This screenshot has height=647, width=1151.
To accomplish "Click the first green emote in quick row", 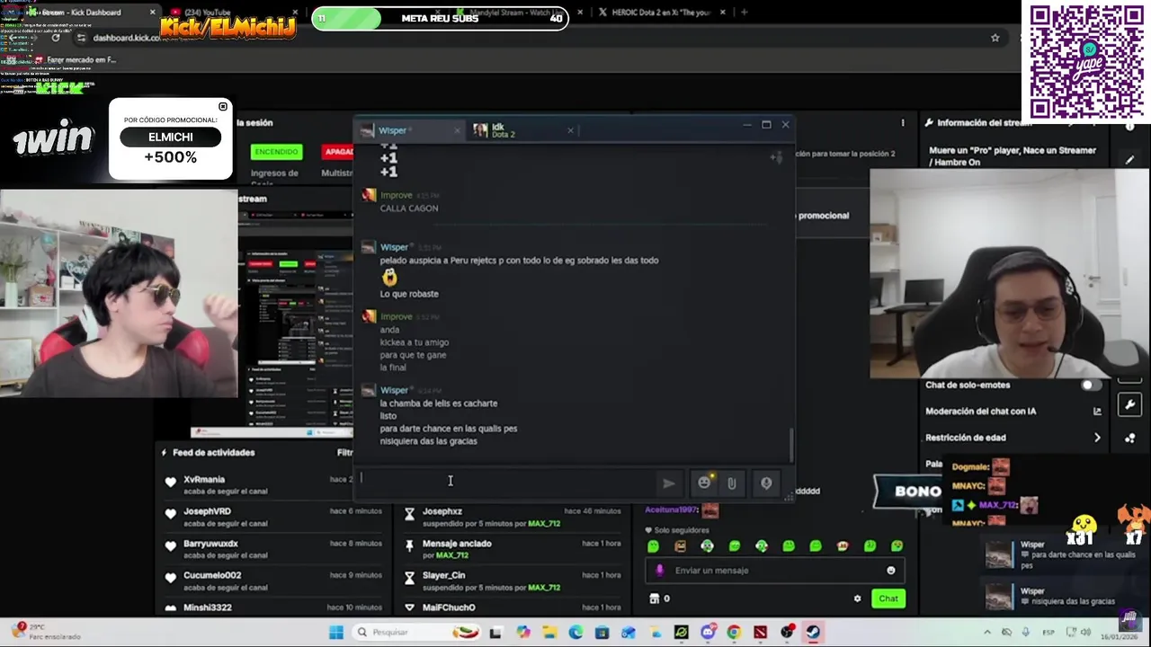I will [x=653, y=546].
